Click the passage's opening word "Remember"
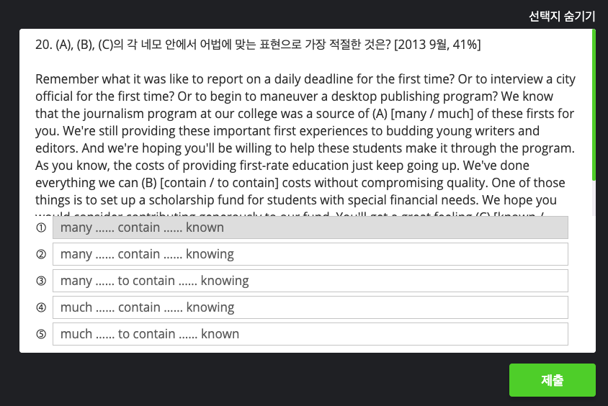The image size is (608, 406). point(65,79)
